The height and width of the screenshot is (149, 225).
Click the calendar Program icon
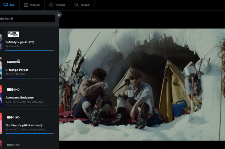click(x=26, y=5)
